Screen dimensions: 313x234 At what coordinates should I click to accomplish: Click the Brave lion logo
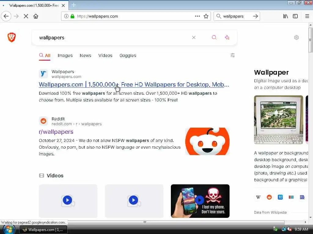(12, 37)
